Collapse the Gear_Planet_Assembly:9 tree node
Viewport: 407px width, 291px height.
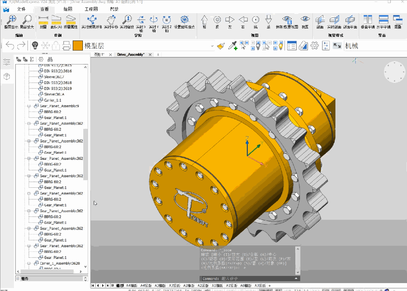coord(29,106)
